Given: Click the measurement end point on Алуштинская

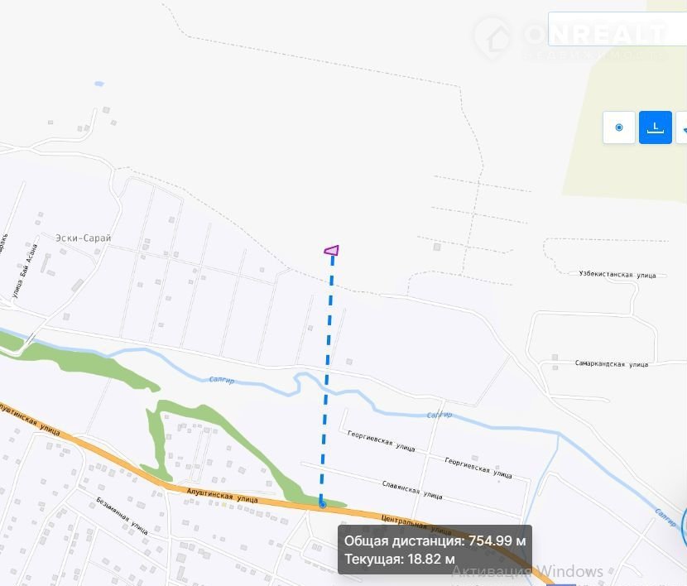Looking at the screenshot, I should 323,505.
